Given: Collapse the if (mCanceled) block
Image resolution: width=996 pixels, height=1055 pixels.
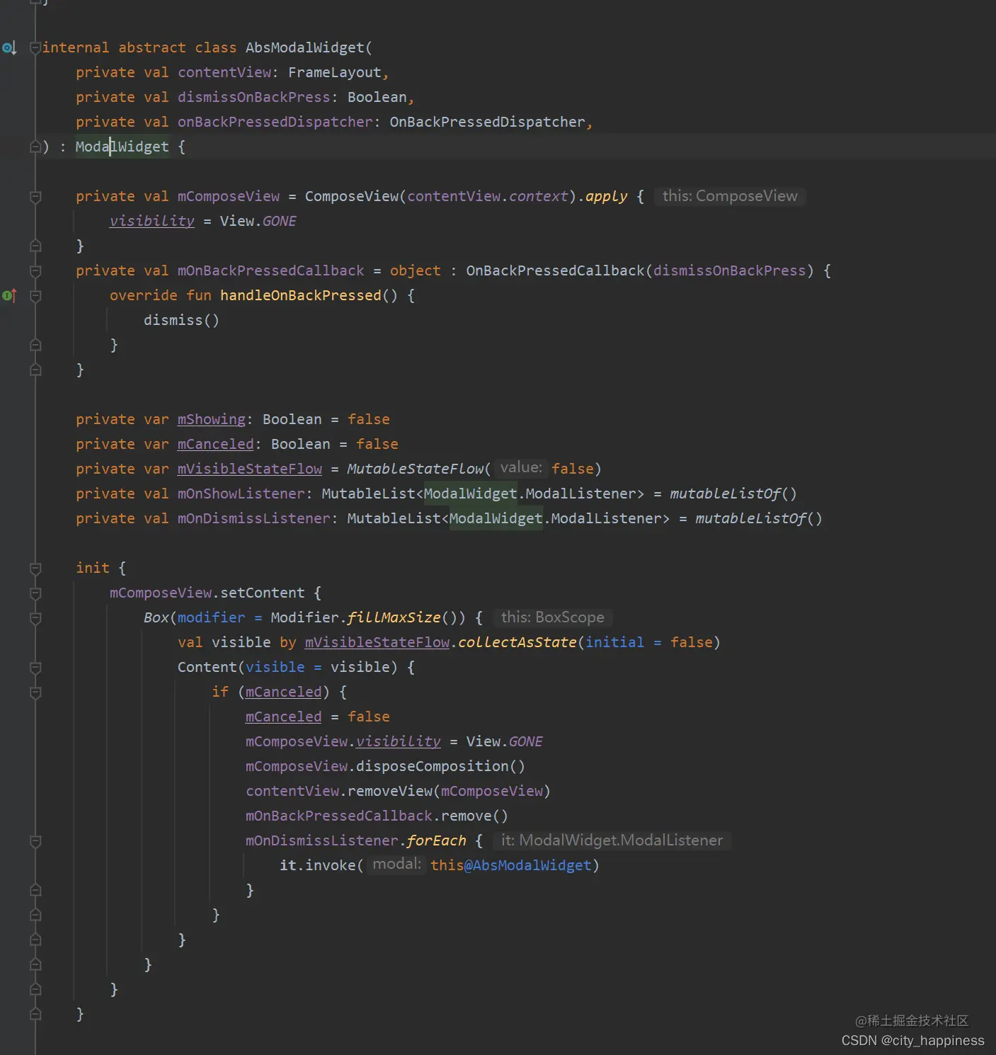Looking at the screenshot, I should [x=35, y=692].
